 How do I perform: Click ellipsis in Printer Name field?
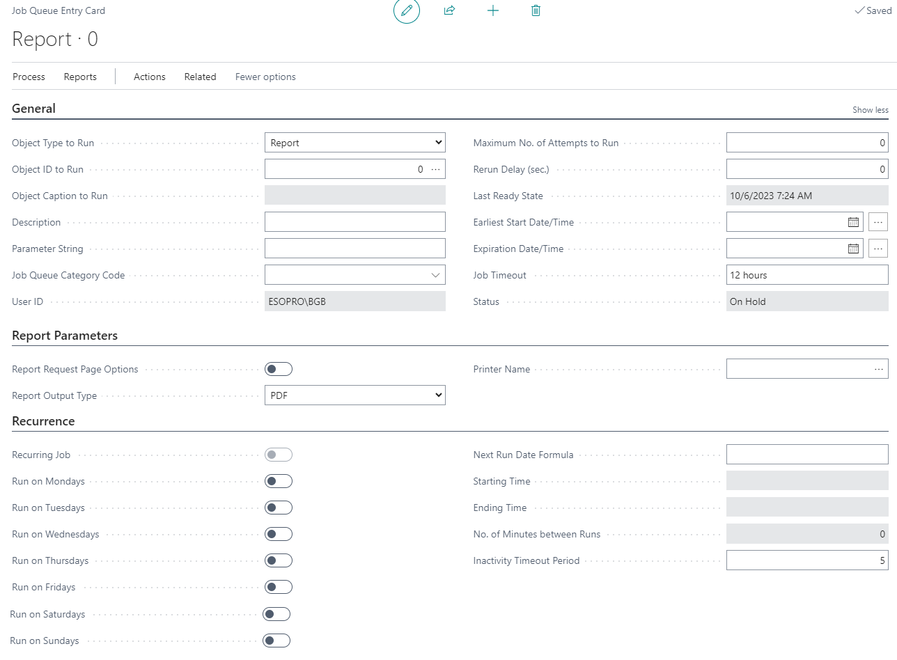click(x=879, y=369)
